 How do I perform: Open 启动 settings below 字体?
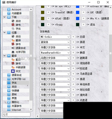[x=14, y=87]
